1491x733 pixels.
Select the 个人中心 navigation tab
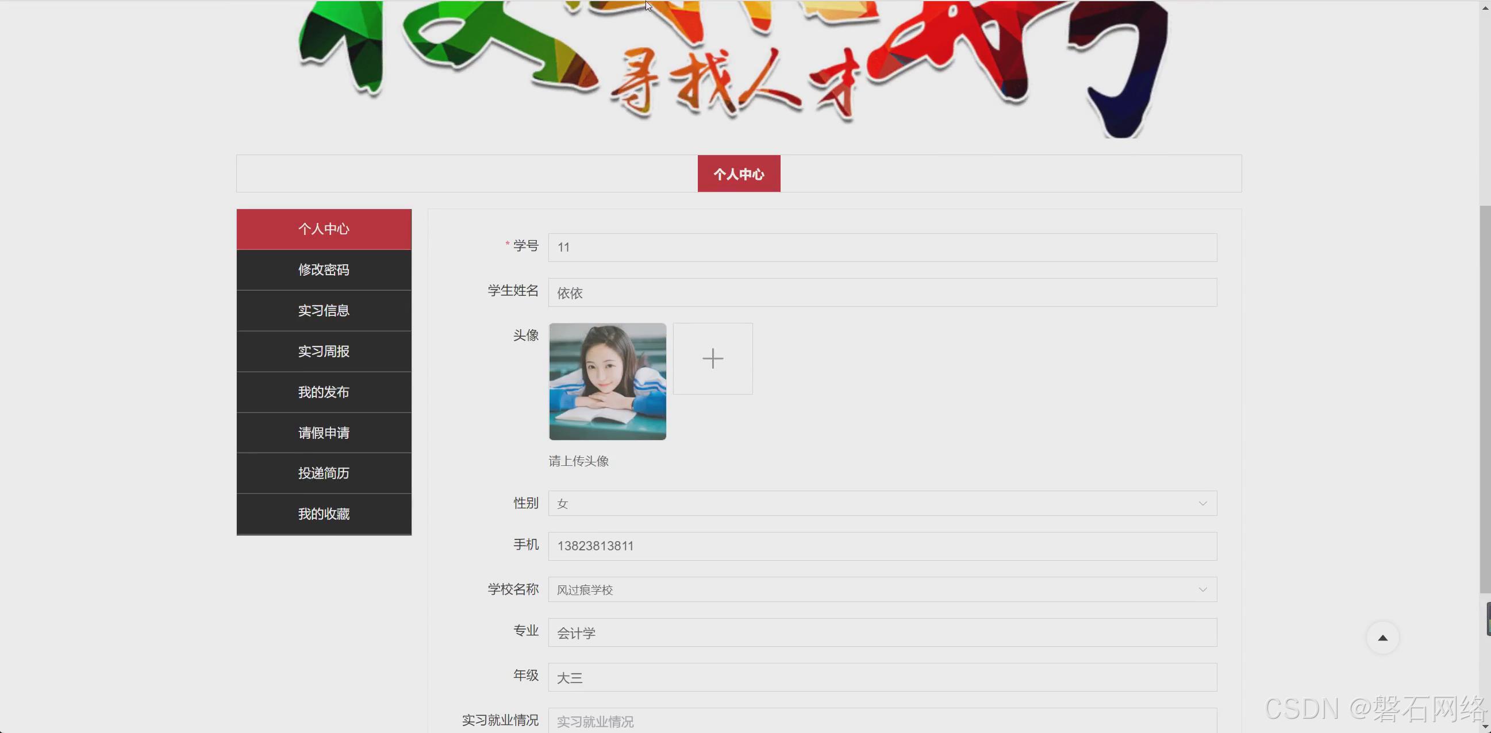738,173
